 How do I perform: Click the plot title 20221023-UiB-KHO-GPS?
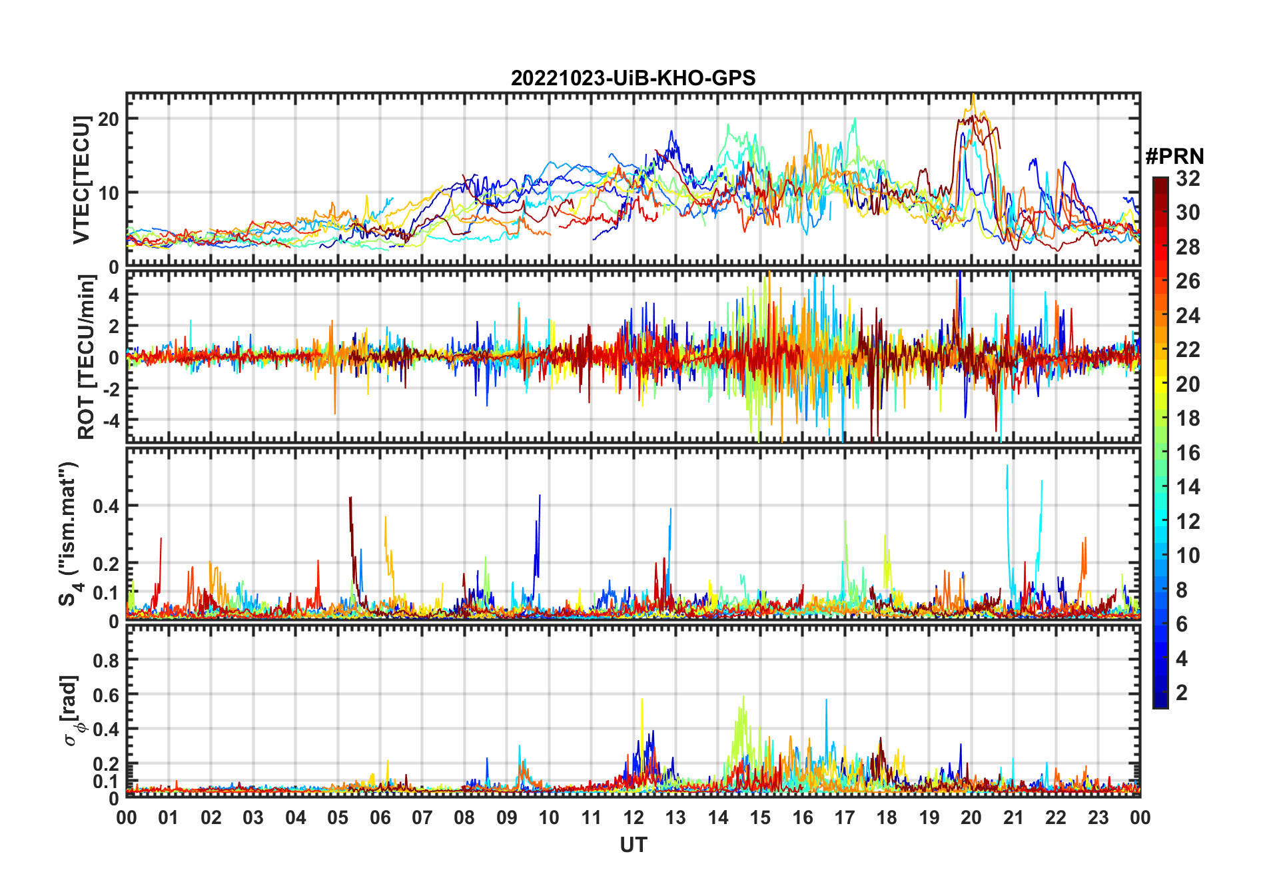(633, 78)
